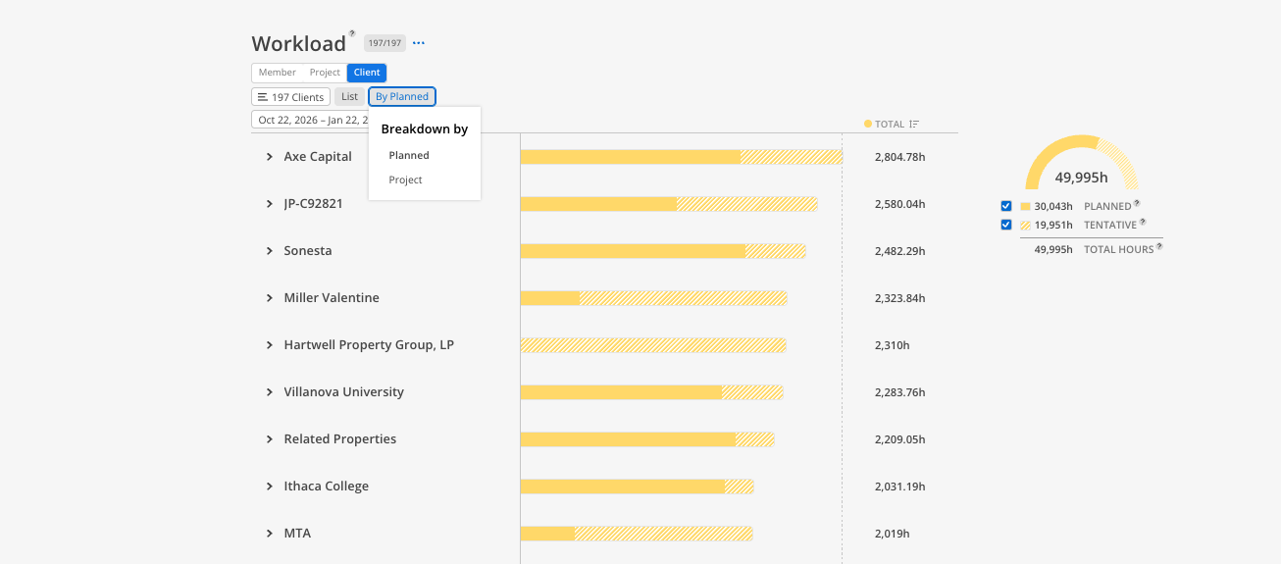1281x564 pixels.
Task: Click the 2,283.76h total value
Action: (x=900, y=392)
